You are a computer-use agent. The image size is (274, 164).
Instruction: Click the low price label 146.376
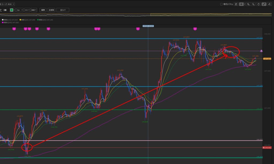(x=28, y=156)
